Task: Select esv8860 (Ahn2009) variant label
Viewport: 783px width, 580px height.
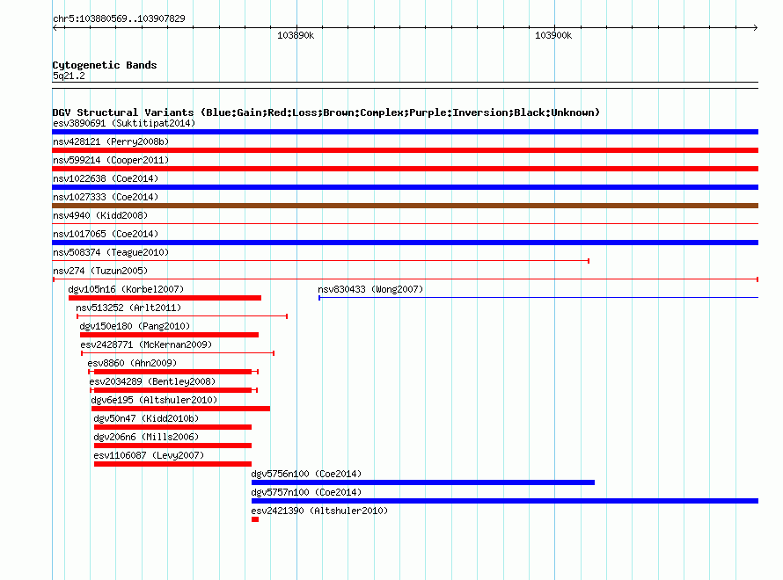Action: [132, 363]
